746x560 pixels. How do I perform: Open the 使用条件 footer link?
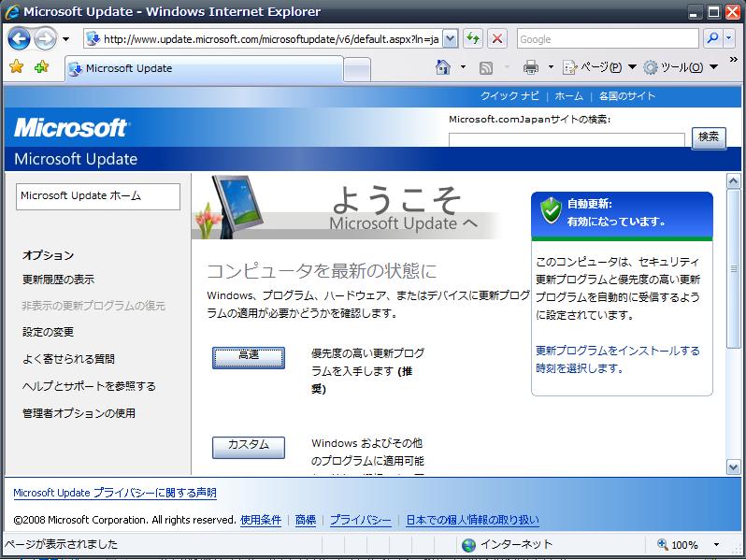click(x=261, y=520)
